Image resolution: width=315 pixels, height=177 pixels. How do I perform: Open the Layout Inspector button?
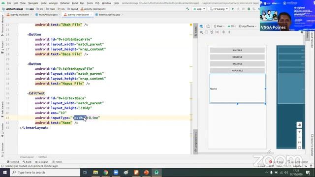coord(298,162)
